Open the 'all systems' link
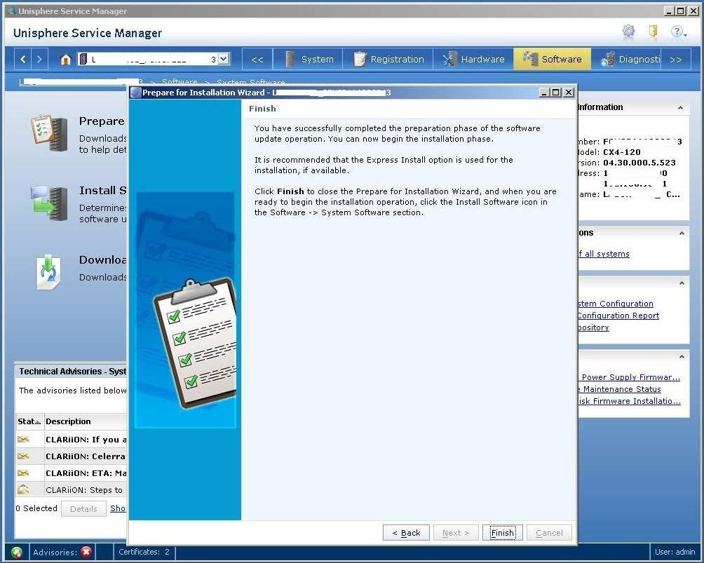 pos(604,254)
